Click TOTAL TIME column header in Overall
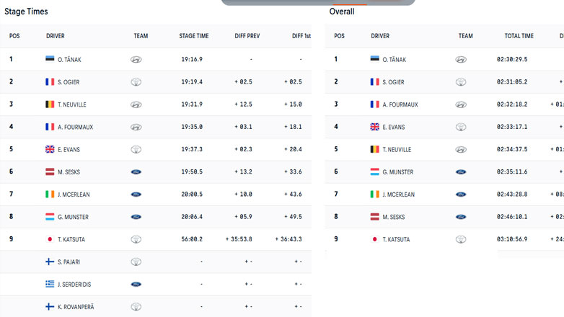564x317 pixels. [519, 36]
